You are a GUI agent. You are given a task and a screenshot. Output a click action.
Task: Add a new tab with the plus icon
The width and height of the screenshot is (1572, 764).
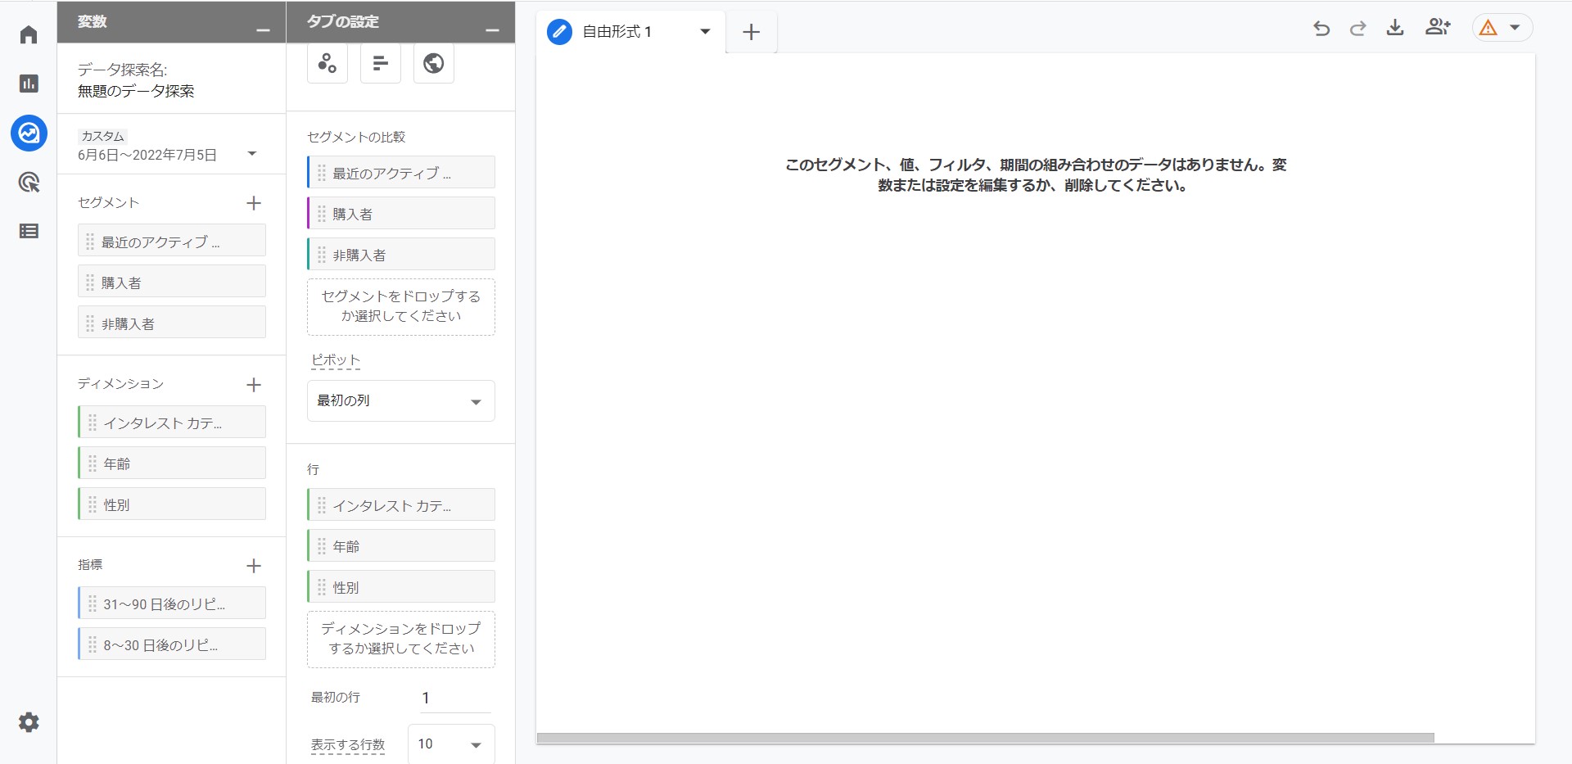(751, 32)
